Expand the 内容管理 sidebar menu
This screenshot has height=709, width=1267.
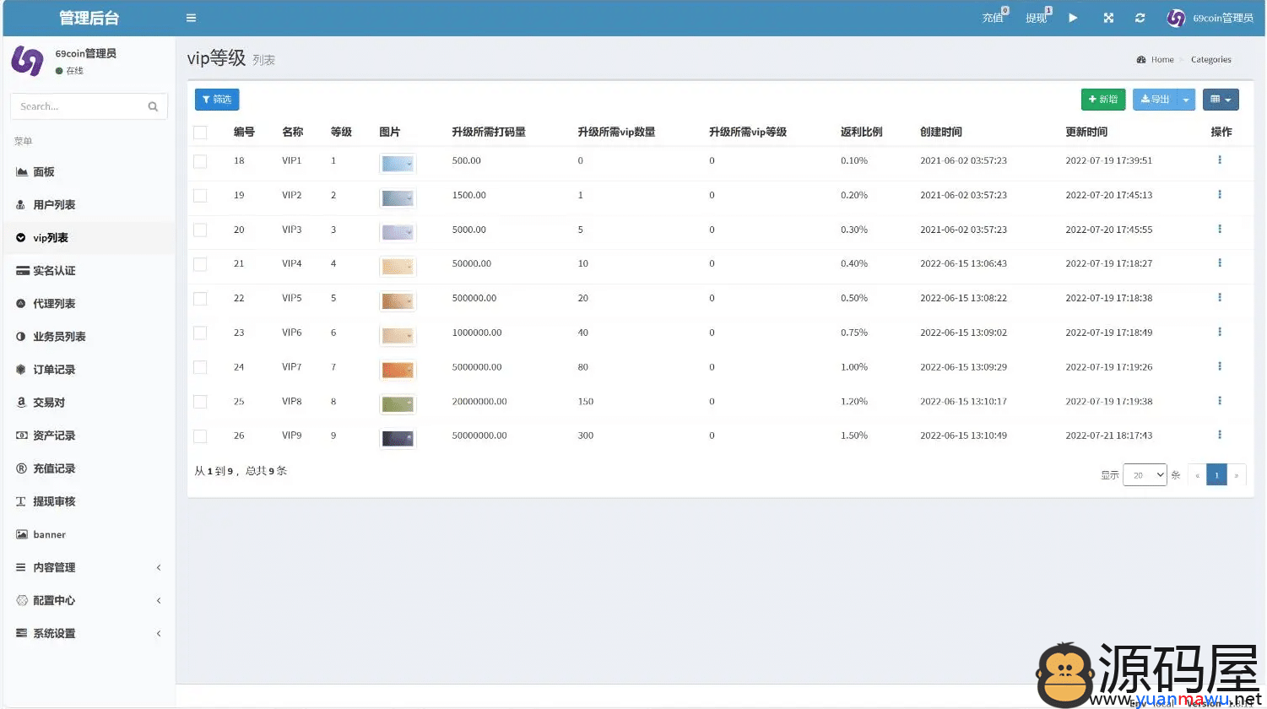click(88, 567)
